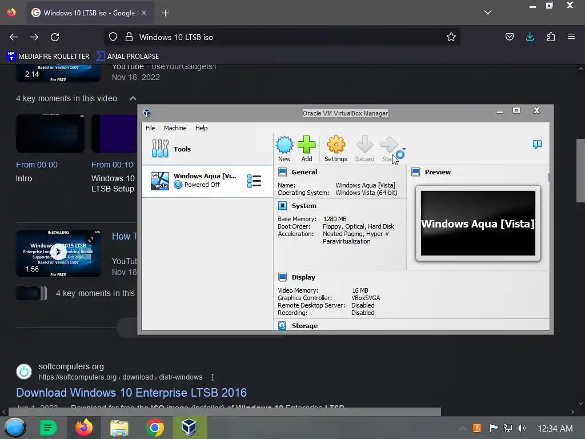Open the Windows Aqua machine menu icon
This screenshot has height=439, width=585.
coord(254,181)
